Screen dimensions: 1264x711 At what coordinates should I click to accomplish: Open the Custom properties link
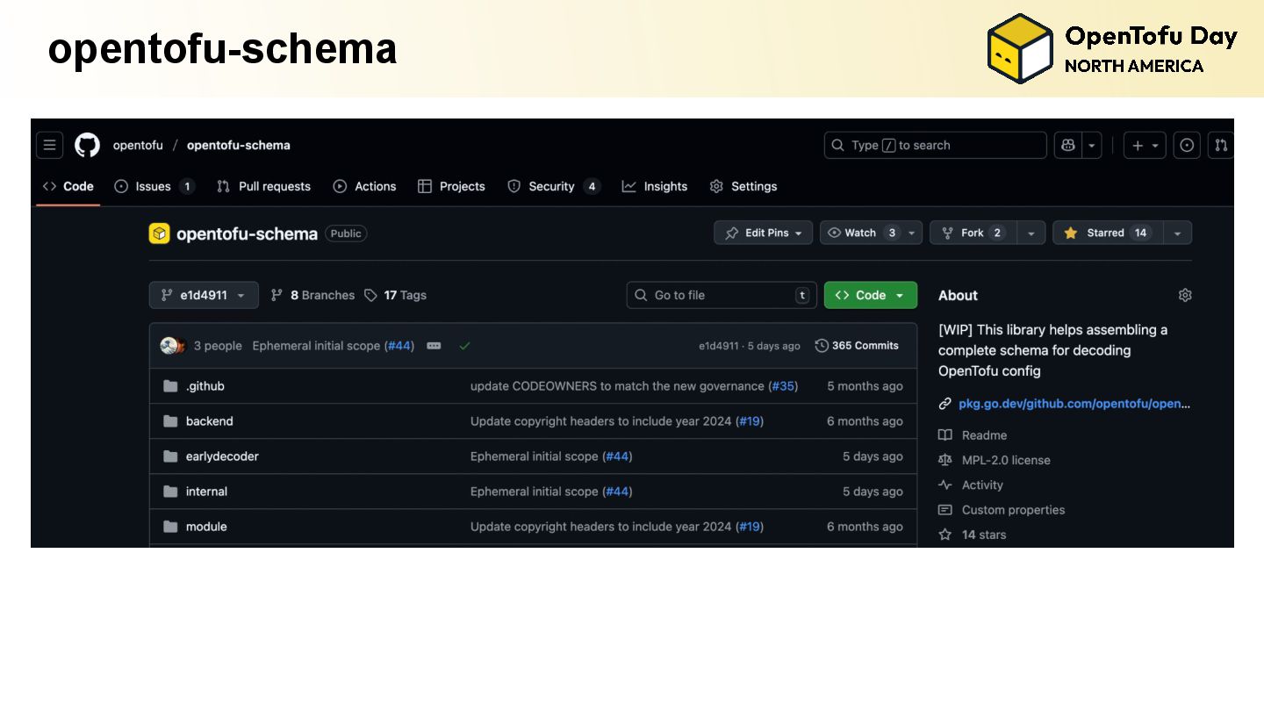click(x=1013, y=510)
